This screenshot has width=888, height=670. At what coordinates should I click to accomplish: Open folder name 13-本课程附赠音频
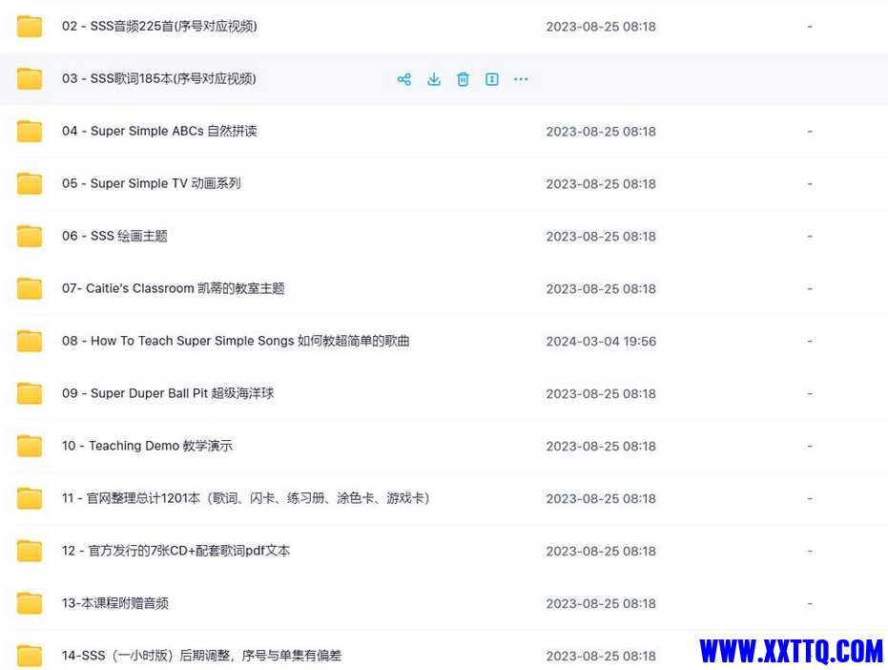(115, 603)
